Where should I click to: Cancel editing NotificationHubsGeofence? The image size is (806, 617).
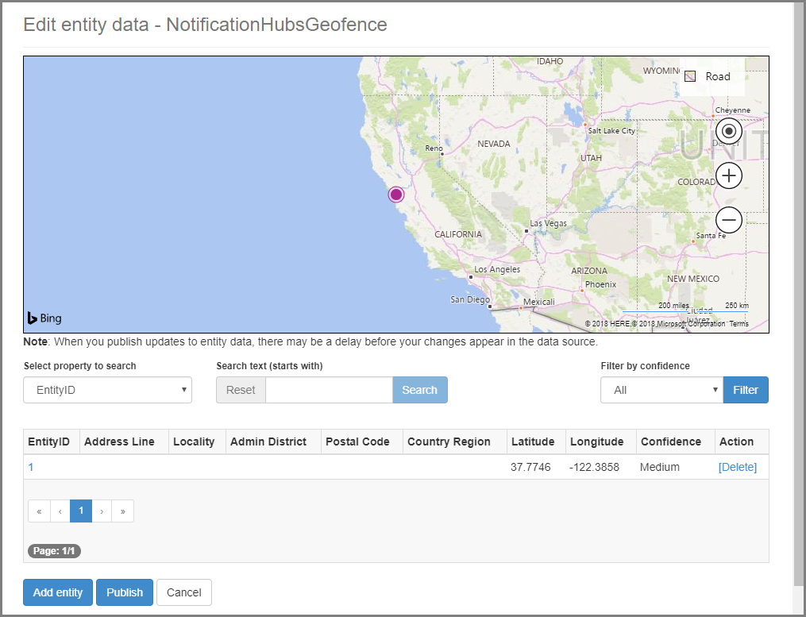(183, 592)
